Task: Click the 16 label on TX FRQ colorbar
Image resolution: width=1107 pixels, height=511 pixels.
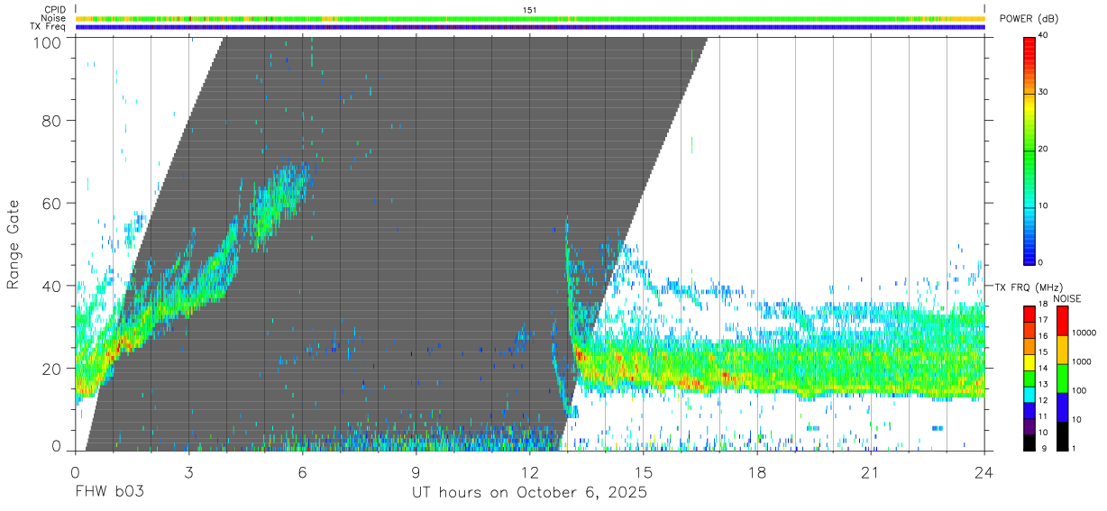Action: [1042, 338]
